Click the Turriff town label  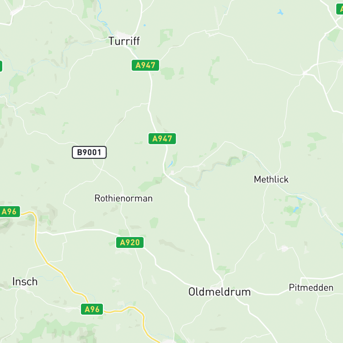124,41
